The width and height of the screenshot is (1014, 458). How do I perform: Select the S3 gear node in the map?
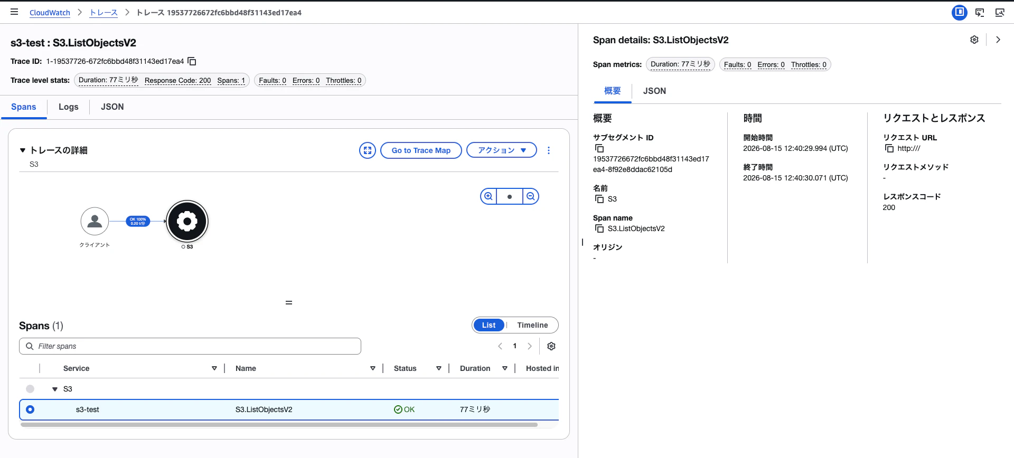tap(187, 221)
